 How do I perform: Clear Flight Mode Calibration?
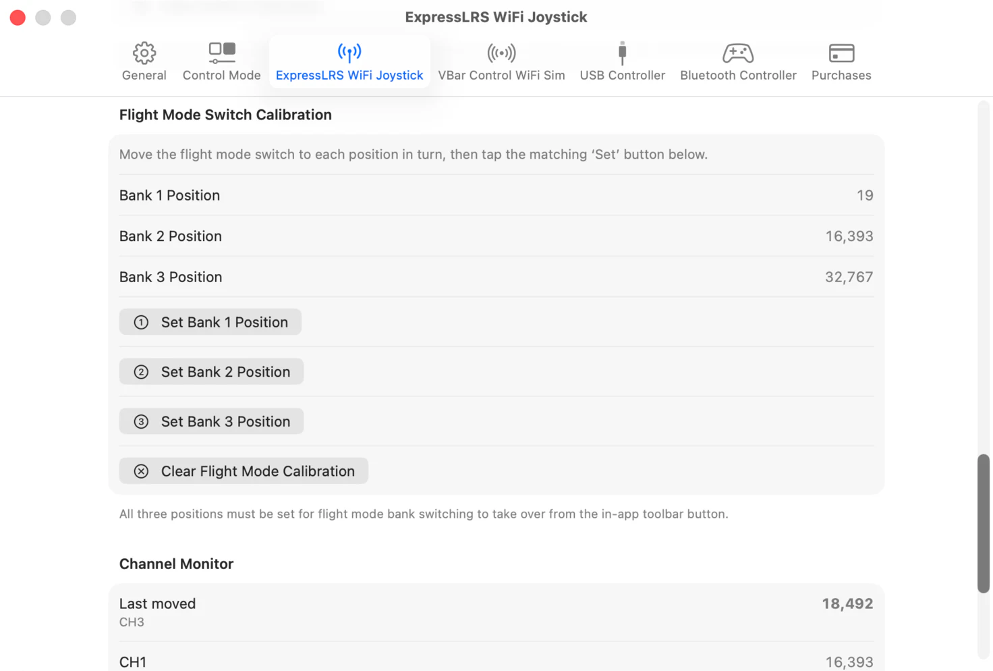pos(244,471)
